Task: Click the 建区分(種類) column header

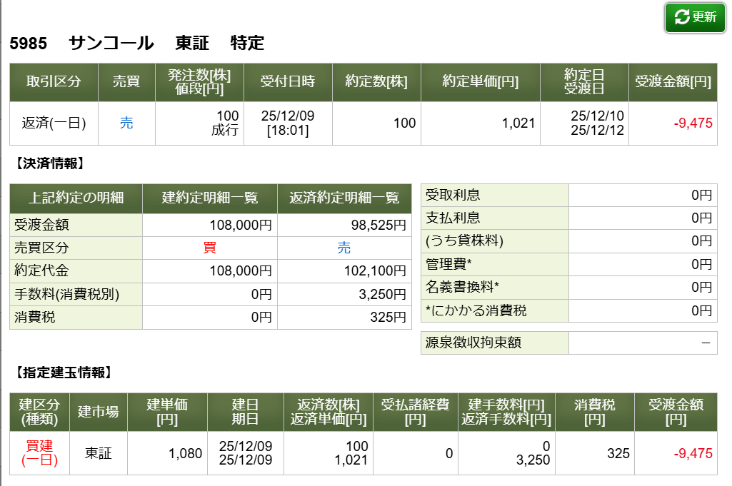Action: pyautogui.click(x=39, y=411)
